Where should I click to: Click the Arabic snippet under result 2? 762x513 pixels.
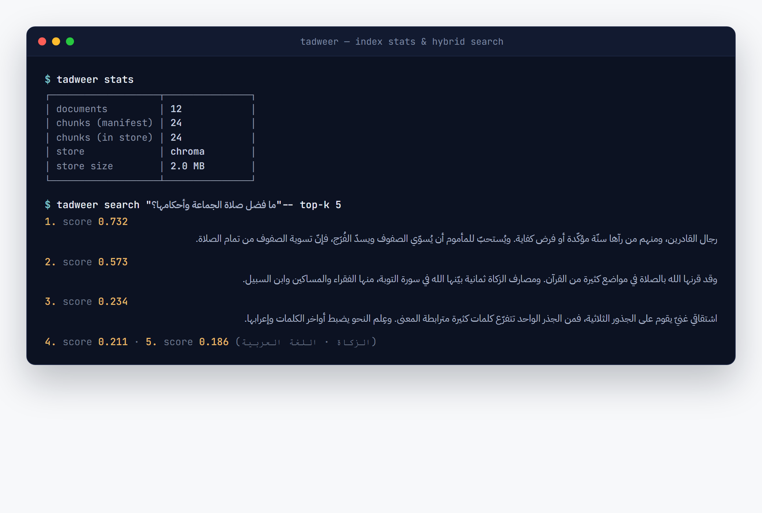coord(480,280)
